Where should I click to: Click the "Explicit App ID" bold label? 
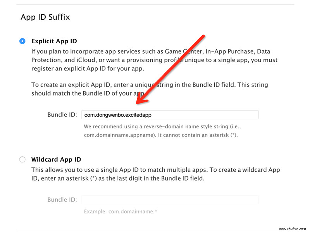pos(54,41)
